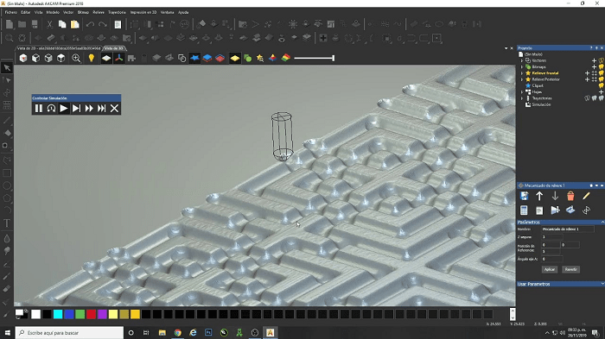Screen dimensions: 605x339
Task: Toggle visibility bulb for Bitmaps row
Action: tap(602, 67)
